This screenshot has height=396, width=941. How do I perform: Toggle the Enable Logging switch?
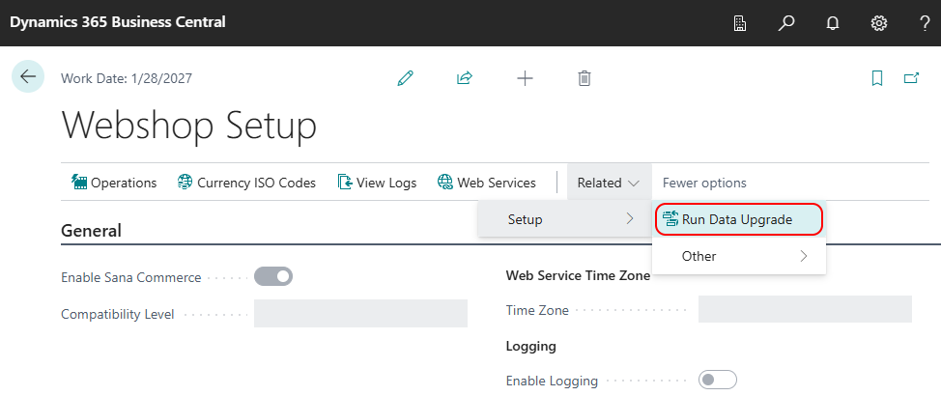pyautogui.click(x=717, y=381)
